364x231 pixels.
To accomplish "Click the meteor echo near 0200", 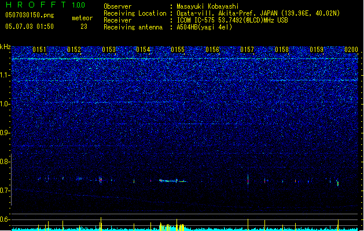I will point(338,183).
